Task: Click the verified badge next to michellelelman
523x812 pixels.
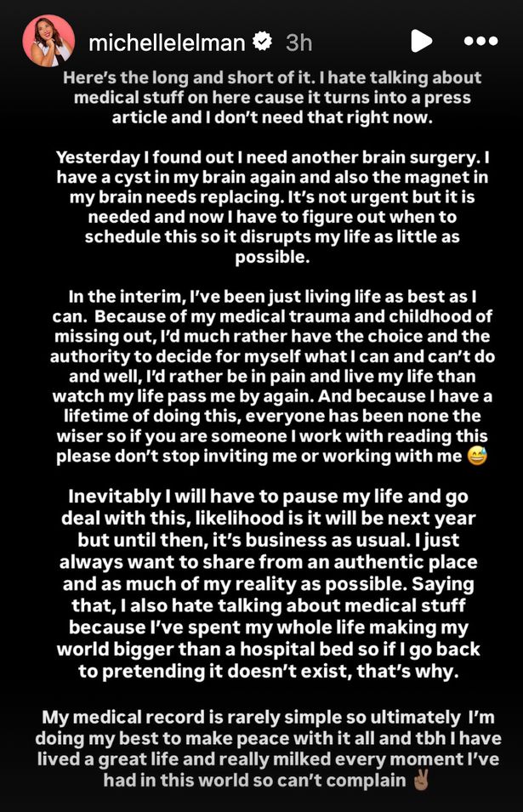Action: pos(261,39)
